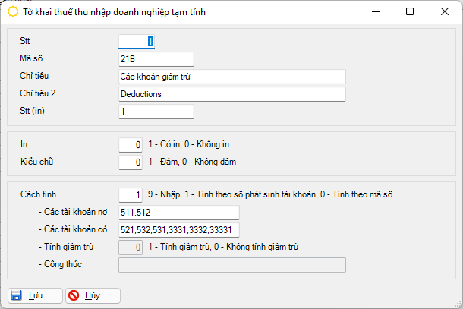Screen dimensions: 463x309
Task: Click the Kiểu chữ bold flag field
Action: tap(131, 162)
